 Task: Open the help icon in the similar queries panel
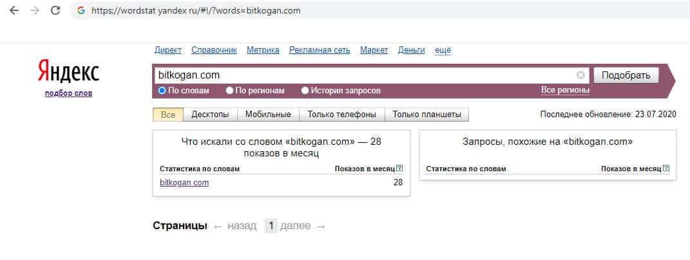(666, 168)
